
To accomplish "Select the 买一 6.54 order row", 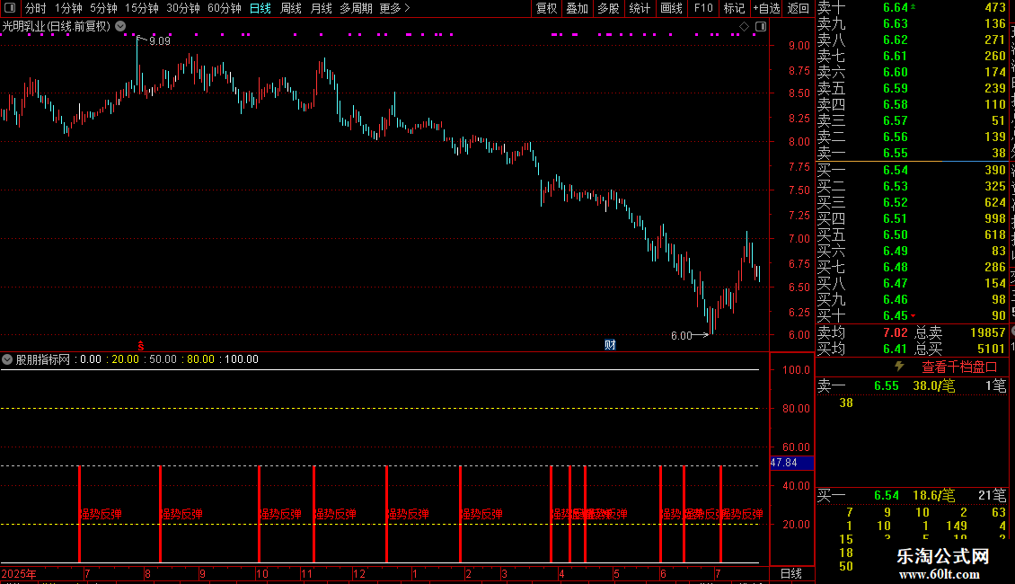I will [x=912, y=170].
